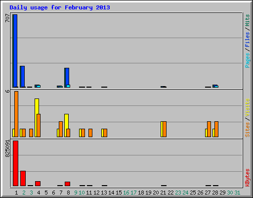Click the orange Sites bar for day 11
253x198 pixels.
coord(90,133)
